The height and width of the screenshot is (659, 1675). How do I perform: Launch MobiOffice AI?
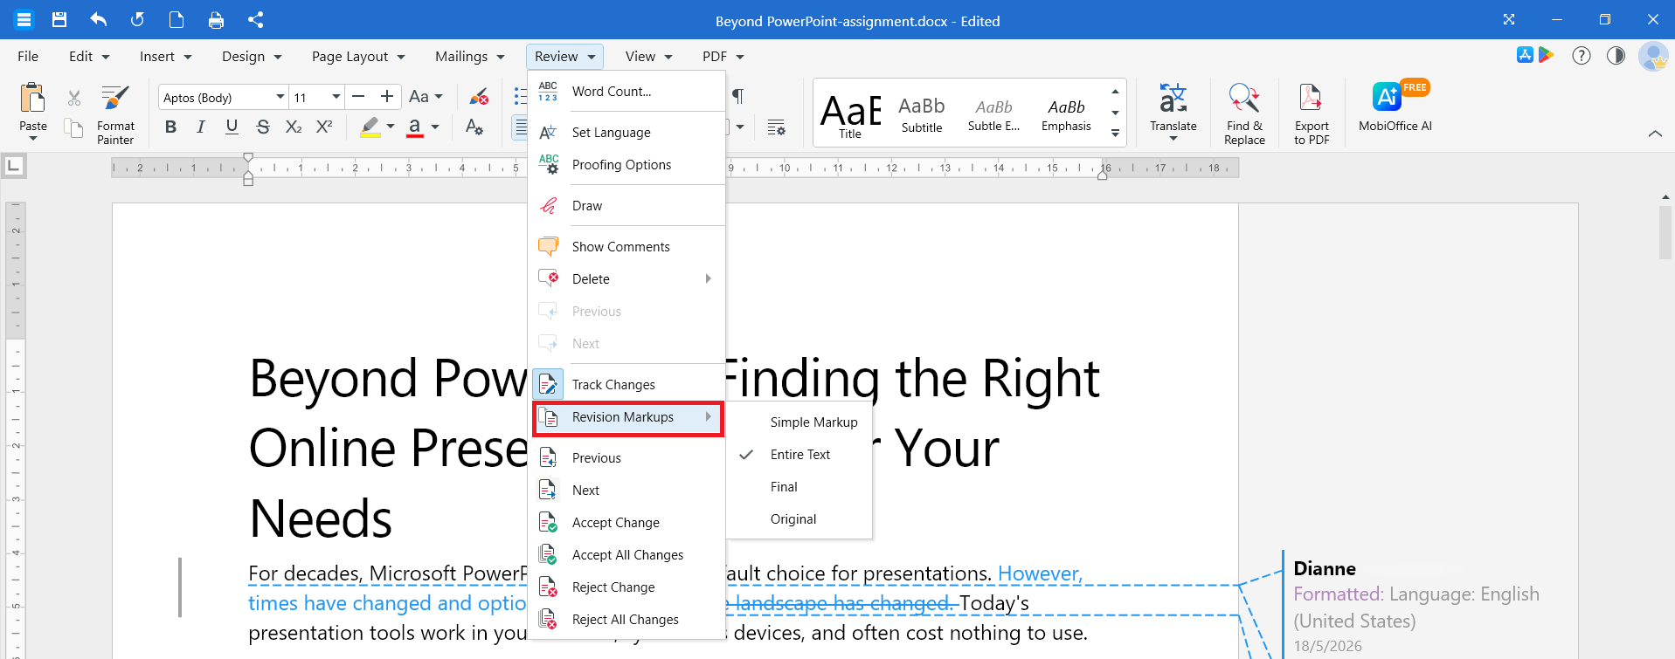point(1395,106)
